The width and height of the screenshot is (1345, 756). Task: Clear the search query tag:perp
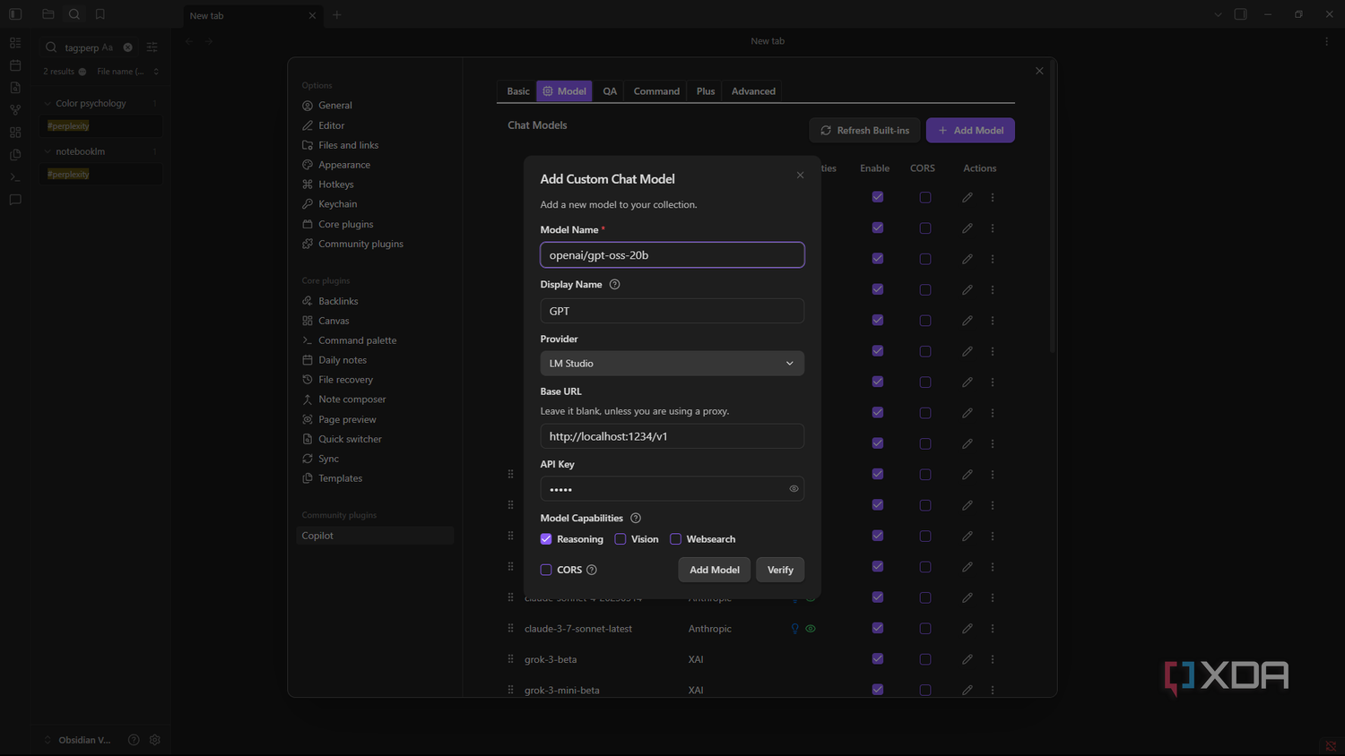click(127, 47)
